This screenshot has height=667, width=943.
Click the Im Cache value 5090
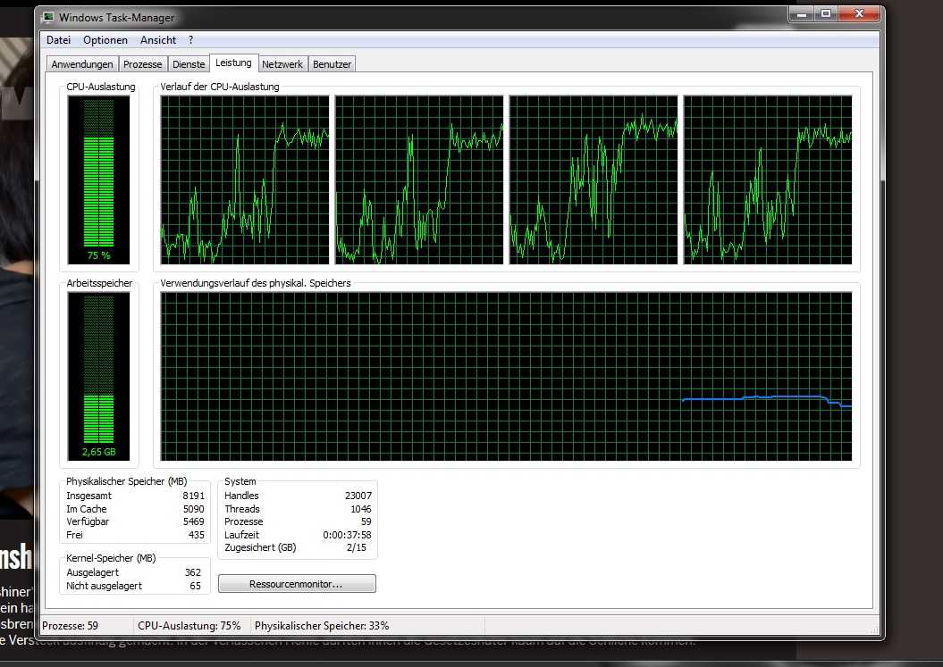pos(194,509)
